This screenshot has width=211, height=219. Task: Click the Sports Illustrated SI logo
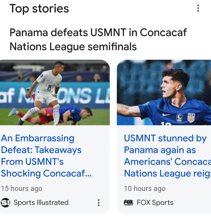click(x=5, y=202)
